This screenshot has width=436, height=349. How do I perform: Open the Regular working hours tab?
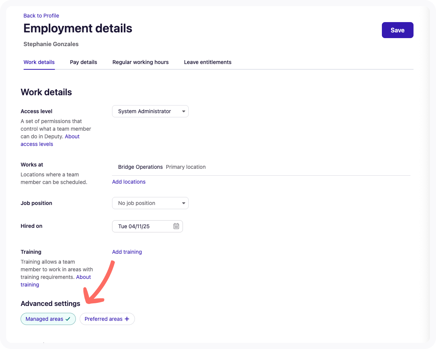pos(140,62)
